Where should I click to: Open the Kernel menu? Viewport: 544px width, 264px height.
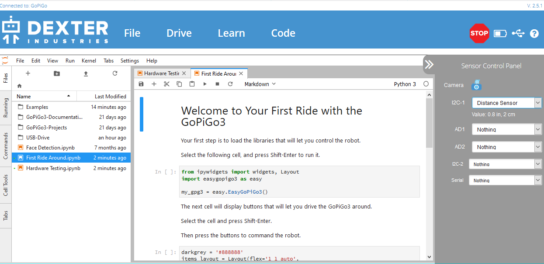pyautogui.click(x=89, y=61)
